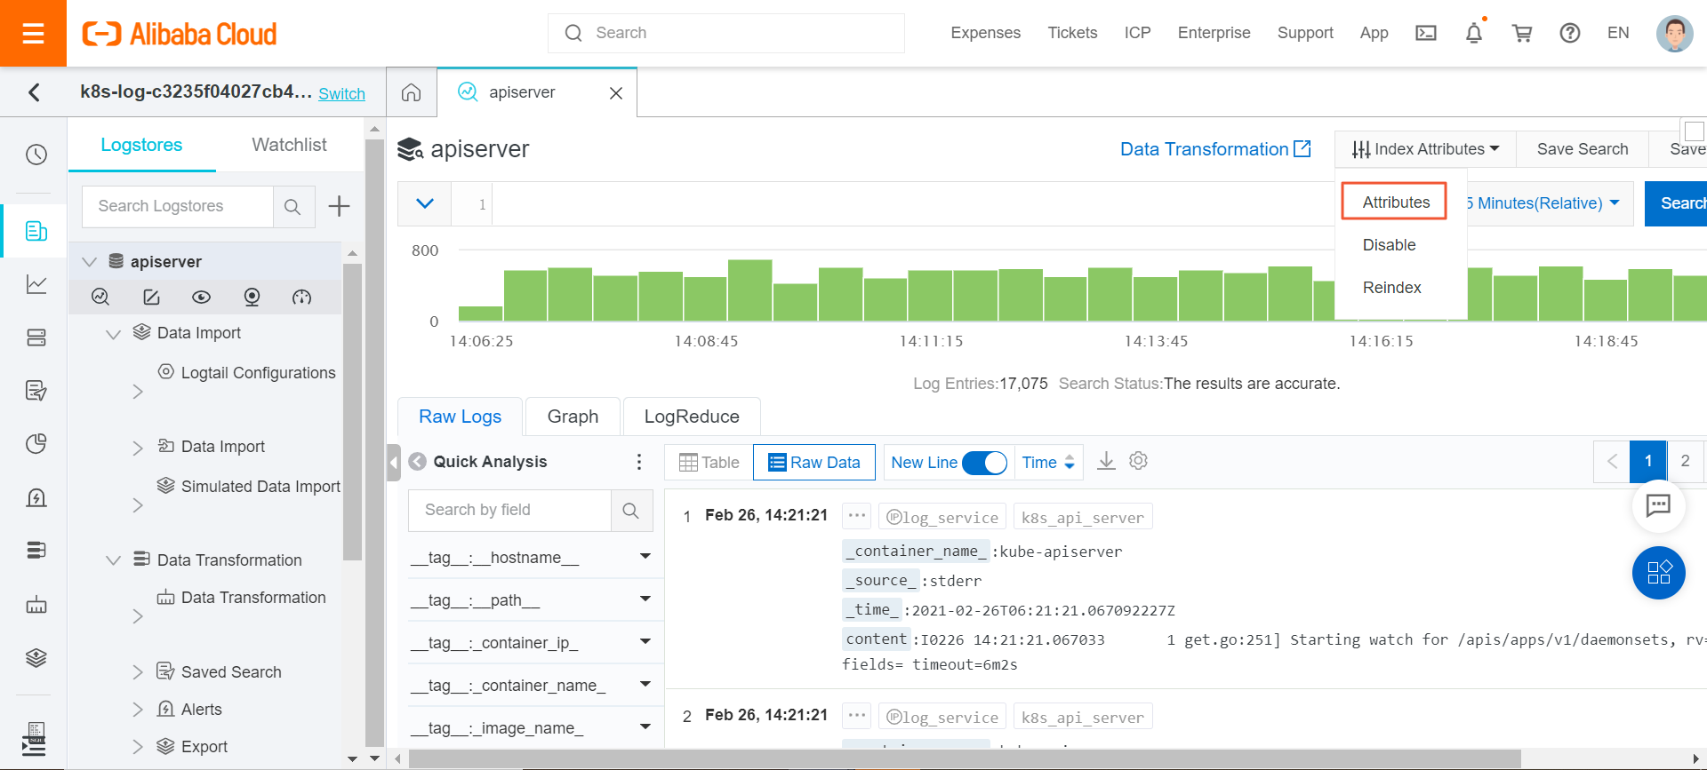Open apiserver search and analysis icon
This screenshot has width=1707, height=770.
pos(100,297)
